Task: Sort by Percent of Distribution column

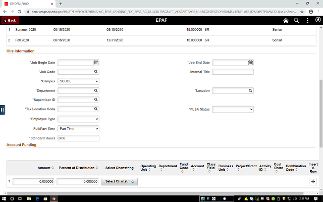Action: [78, 168]
